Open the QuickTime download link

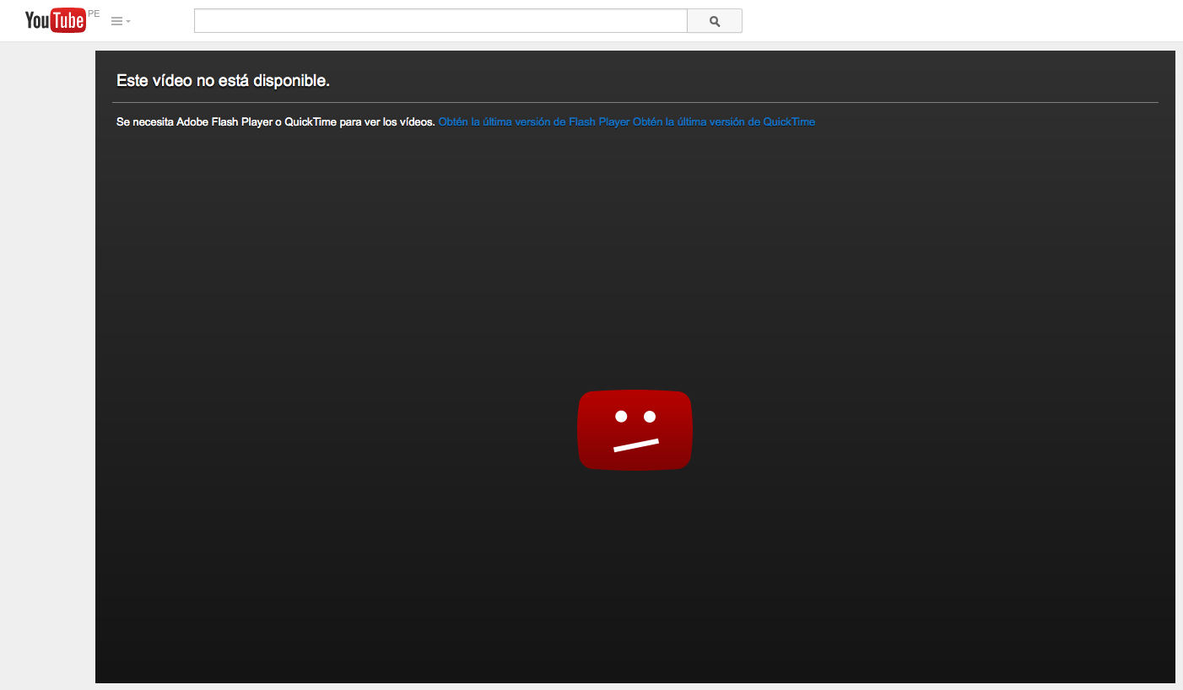click(724, 121)
